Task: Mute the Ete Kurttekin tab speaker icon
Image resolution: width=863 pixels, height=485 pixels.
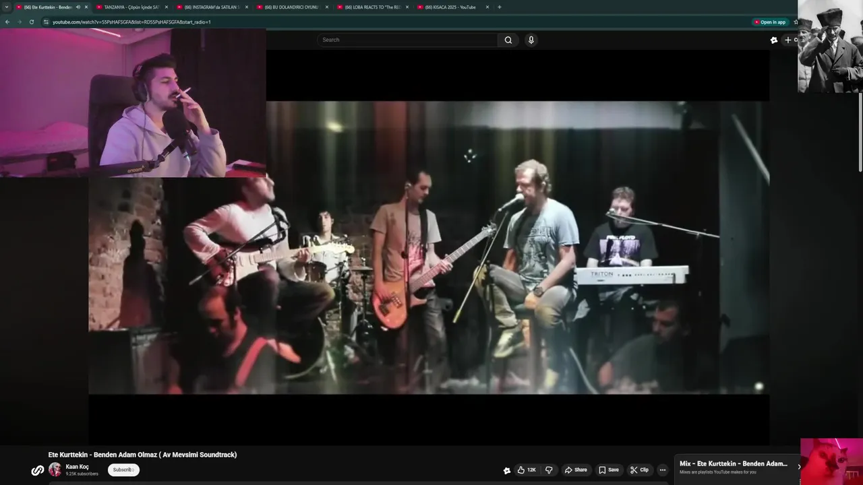Action: [x=78, y=7]
